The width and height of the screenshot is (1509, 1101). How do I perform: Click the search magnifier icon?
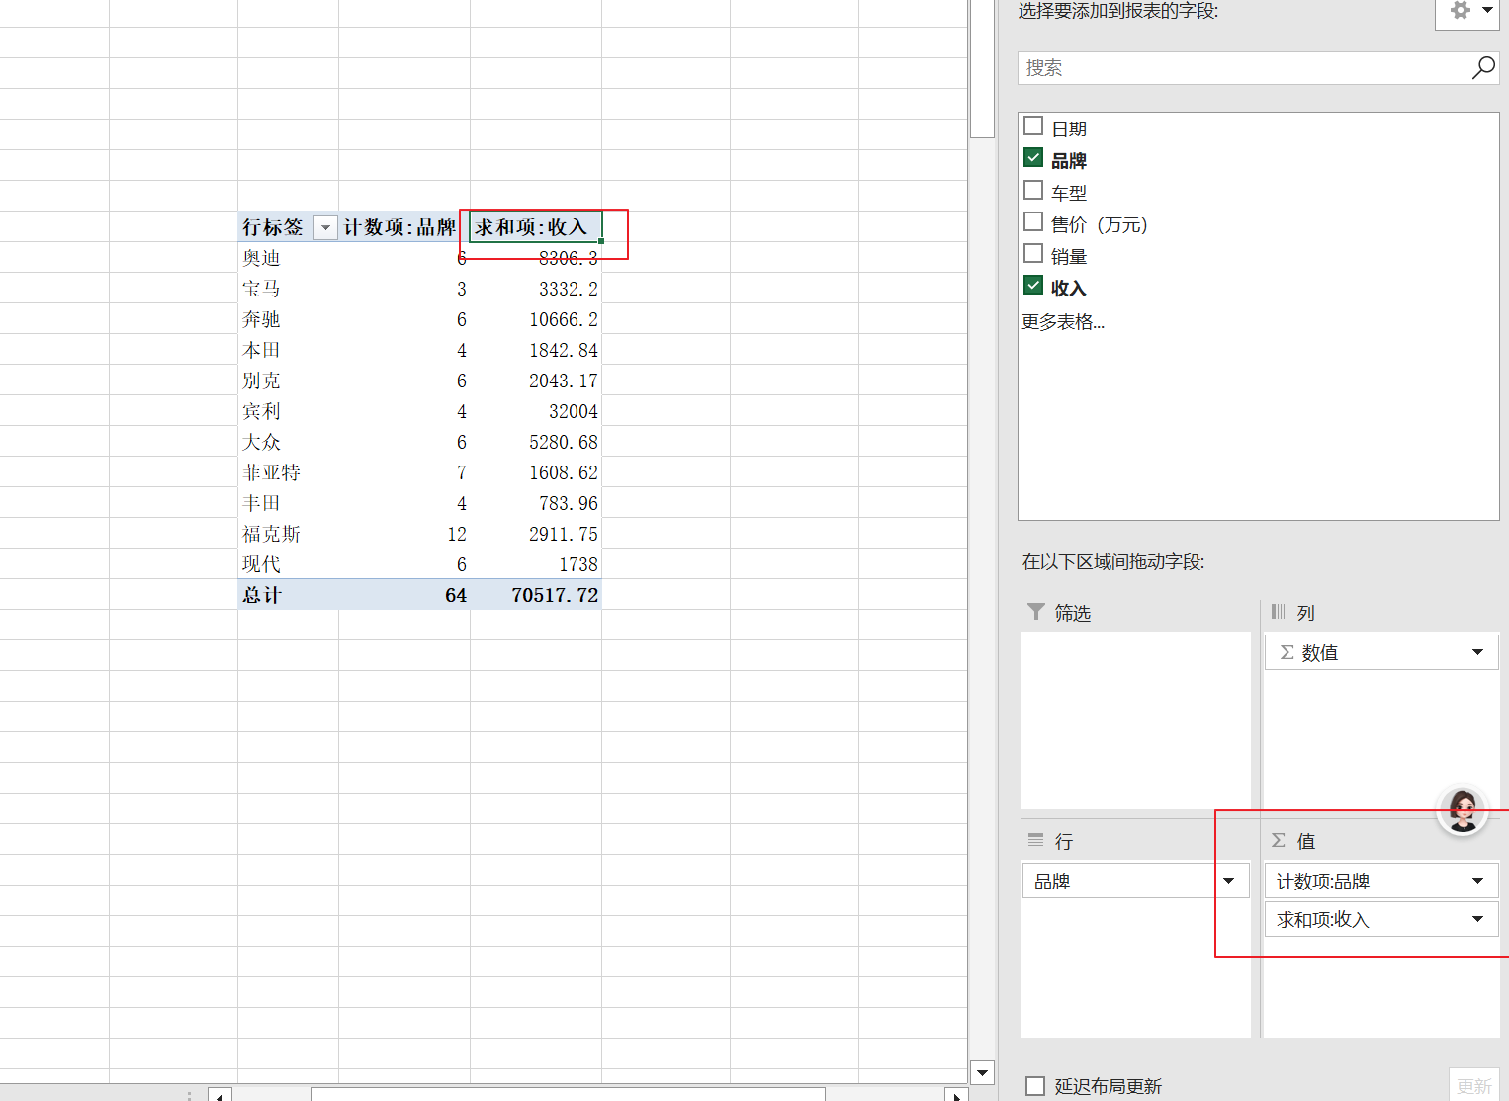[1483, 67]
